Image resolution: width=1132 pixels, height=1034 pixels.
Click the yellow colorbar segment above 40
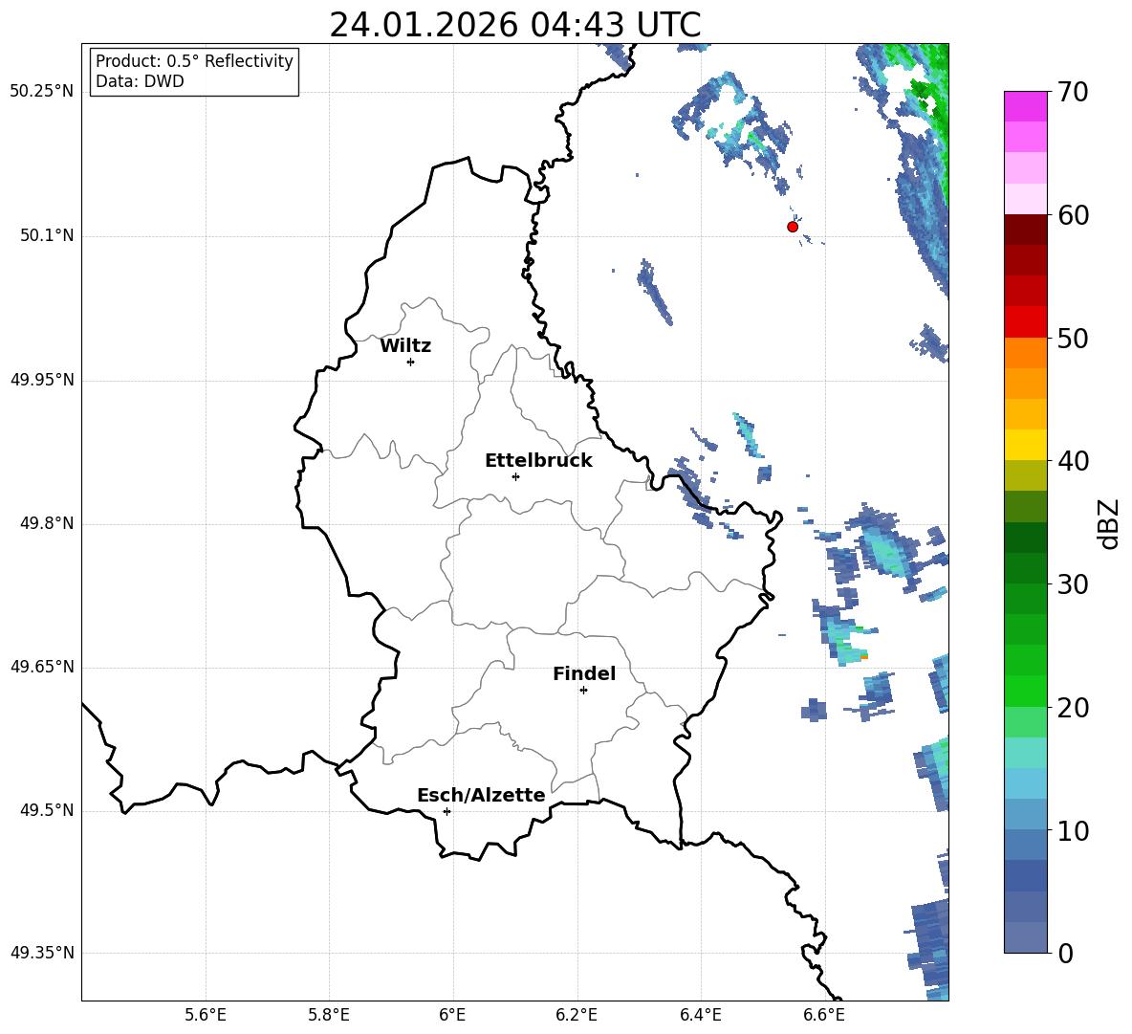(x=1025, y=446)
